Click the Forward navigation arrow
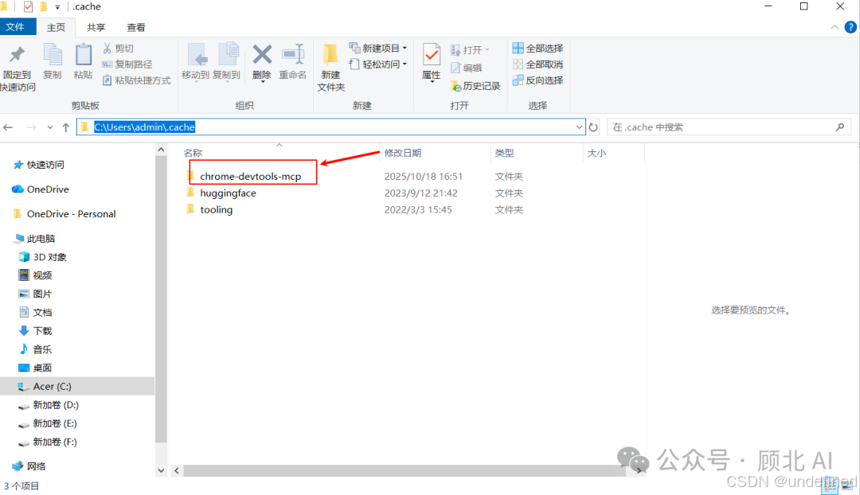Image resolution: width=860 pixels, height=495 pixels. (32, 127)
